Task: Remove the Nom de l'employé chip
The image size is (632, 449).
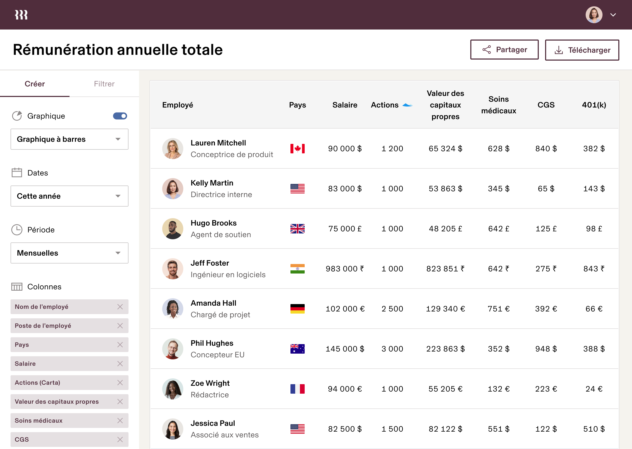Action: click(120, 307)
